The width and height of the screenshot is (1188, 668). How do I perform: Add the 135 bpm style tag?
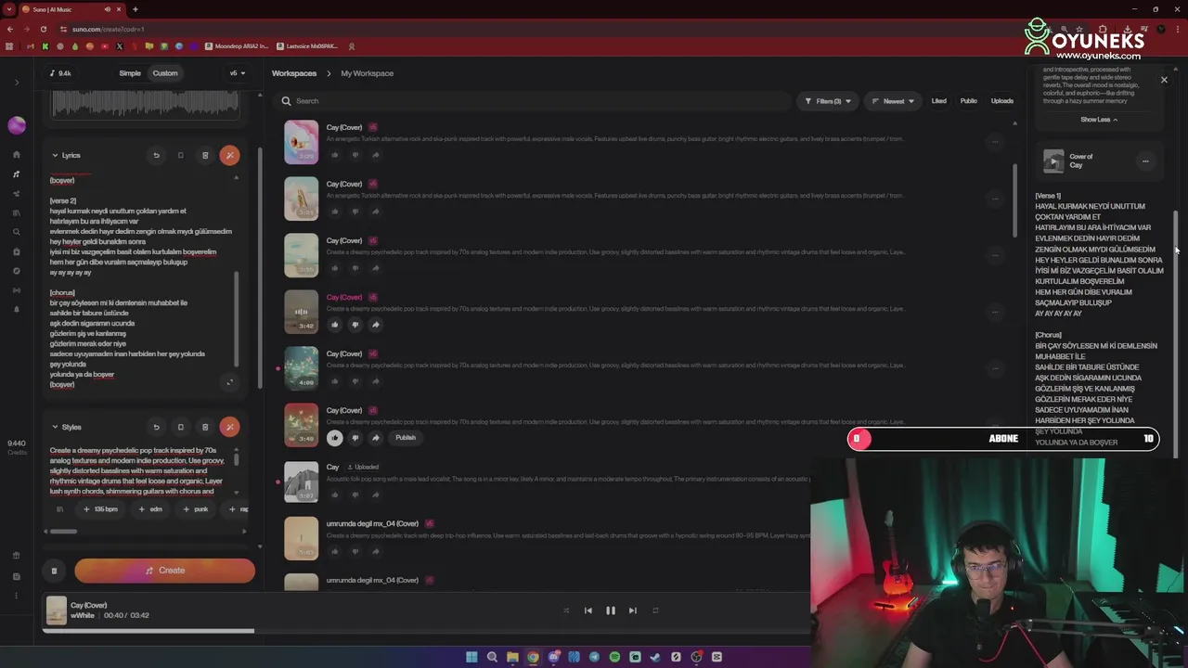point(100,508)
